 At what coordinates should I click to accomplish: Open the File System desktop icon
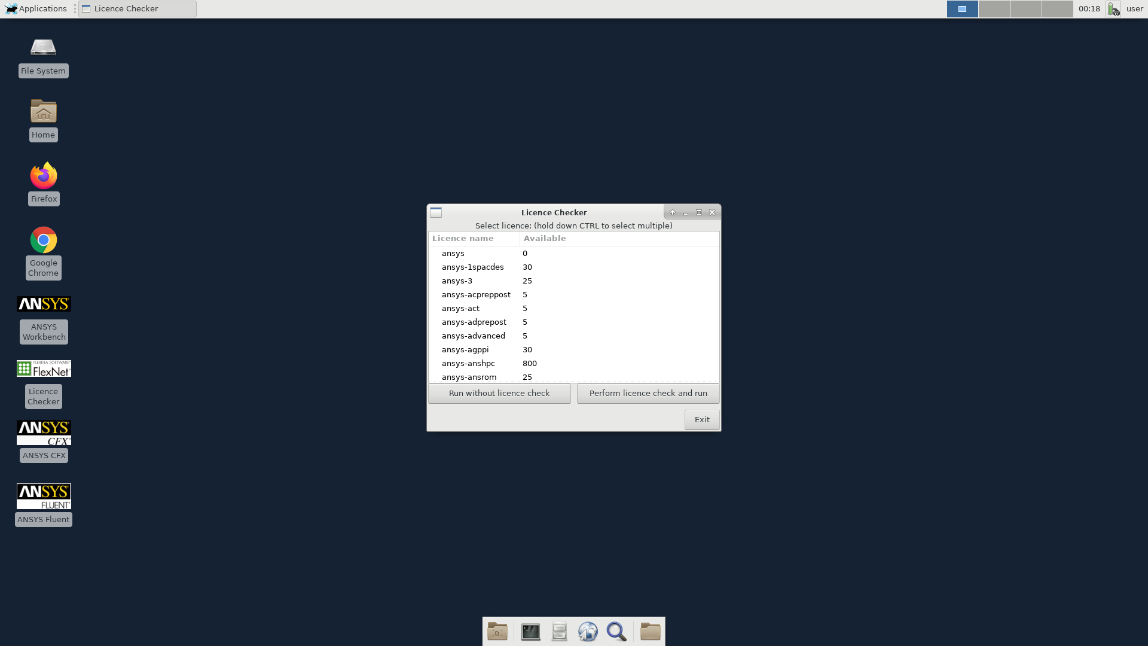pos(44,48)
